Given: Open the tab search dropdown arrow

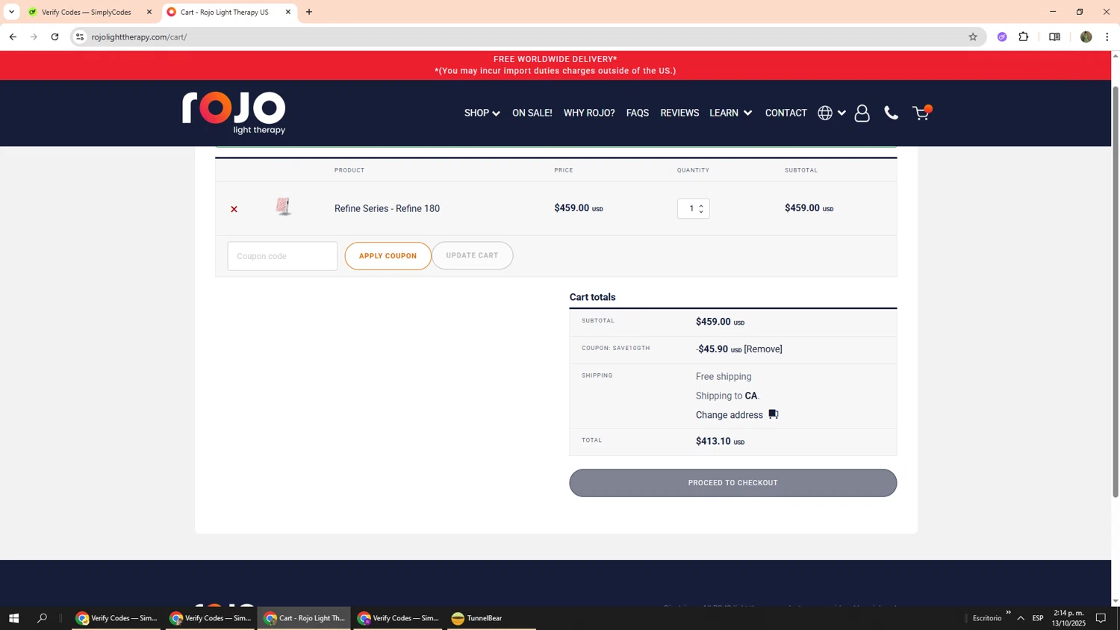Looking at the screenshot, I should point(11,12).
